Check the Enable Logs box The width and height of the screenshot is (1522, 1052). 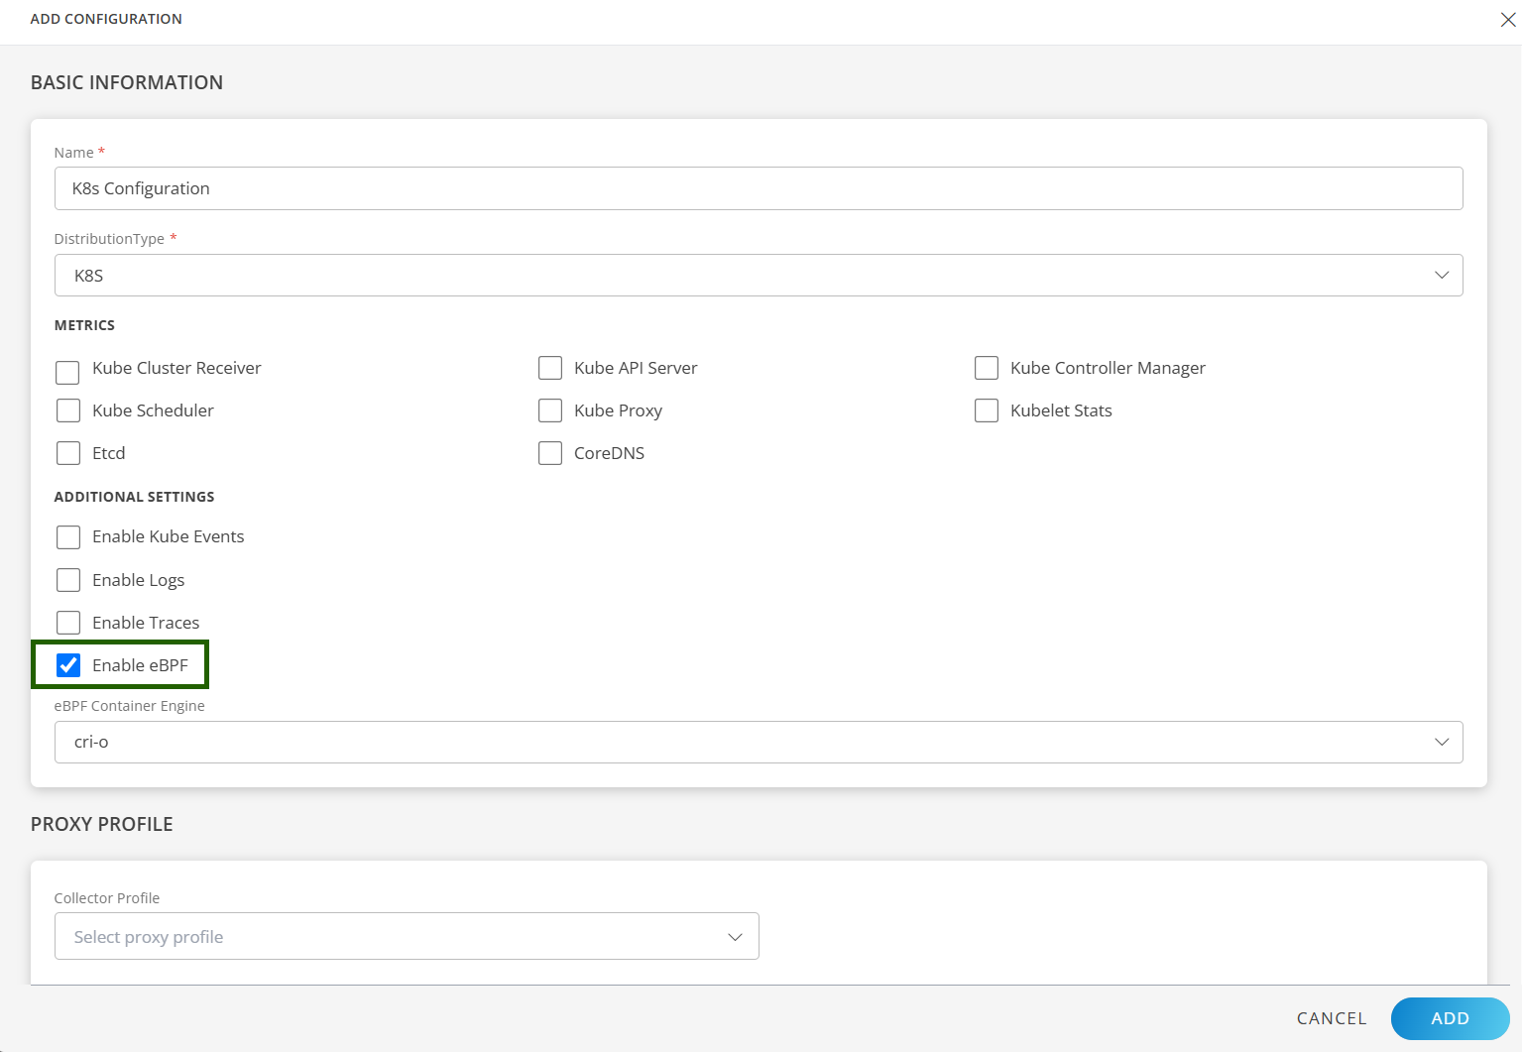click(x=68, y=580)
